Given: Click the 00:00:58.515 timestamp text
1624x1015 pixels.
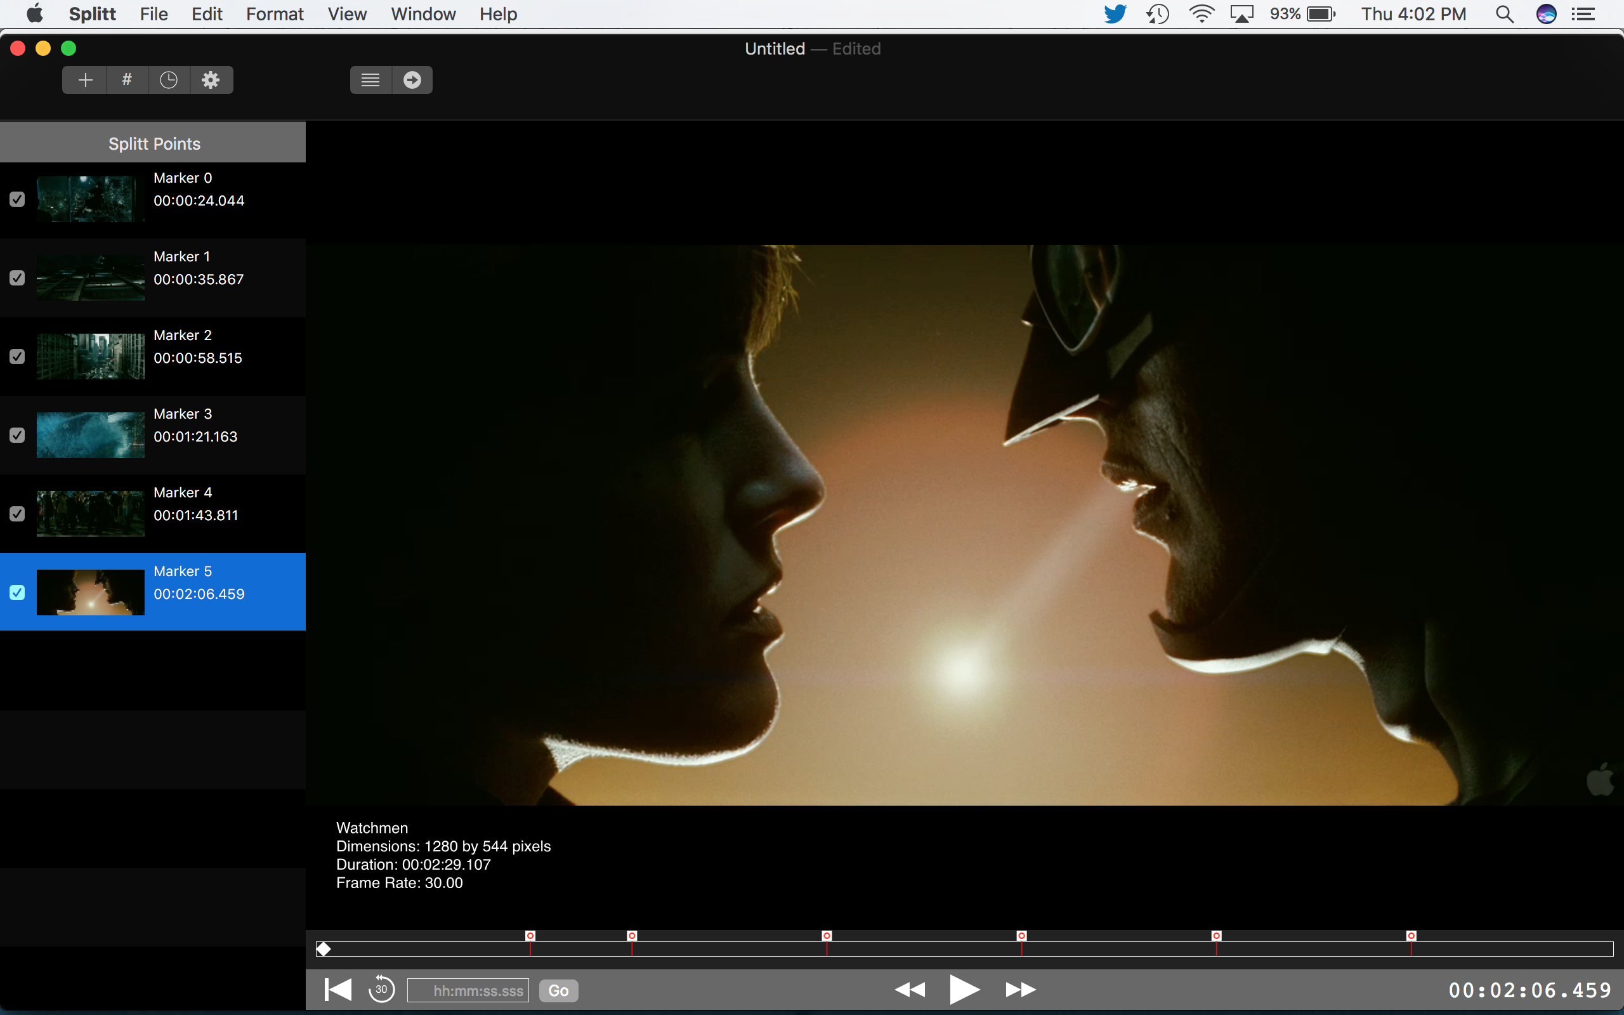Looking at the screenshot, I should pyautogui.click(x=198, y=358).
